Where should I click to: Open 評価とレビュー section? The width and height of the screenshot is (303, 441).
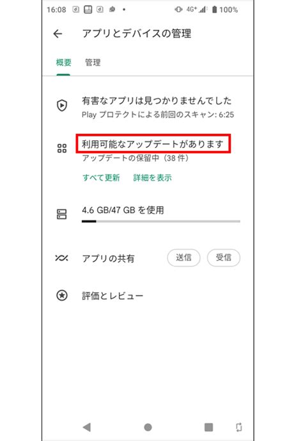click(x=113, y=296)
